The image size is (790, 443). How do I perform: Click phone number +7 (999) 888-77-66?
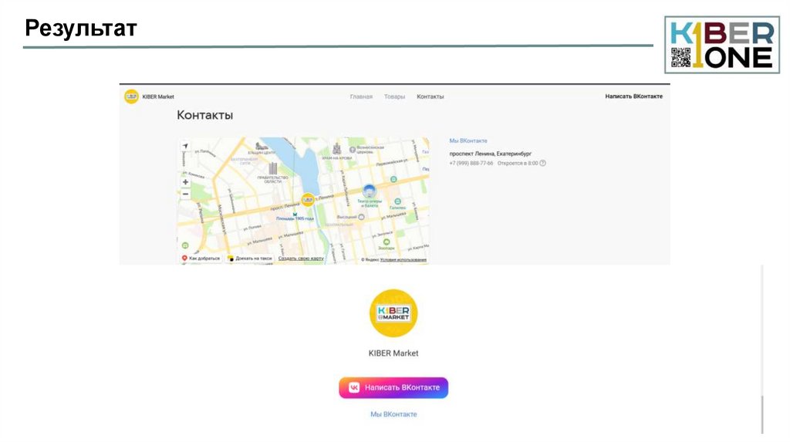[x=471, y=164]
